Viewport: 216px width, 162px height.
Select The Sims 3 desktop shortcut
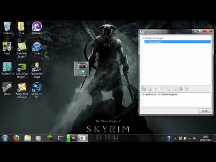[x=7, y=68]
